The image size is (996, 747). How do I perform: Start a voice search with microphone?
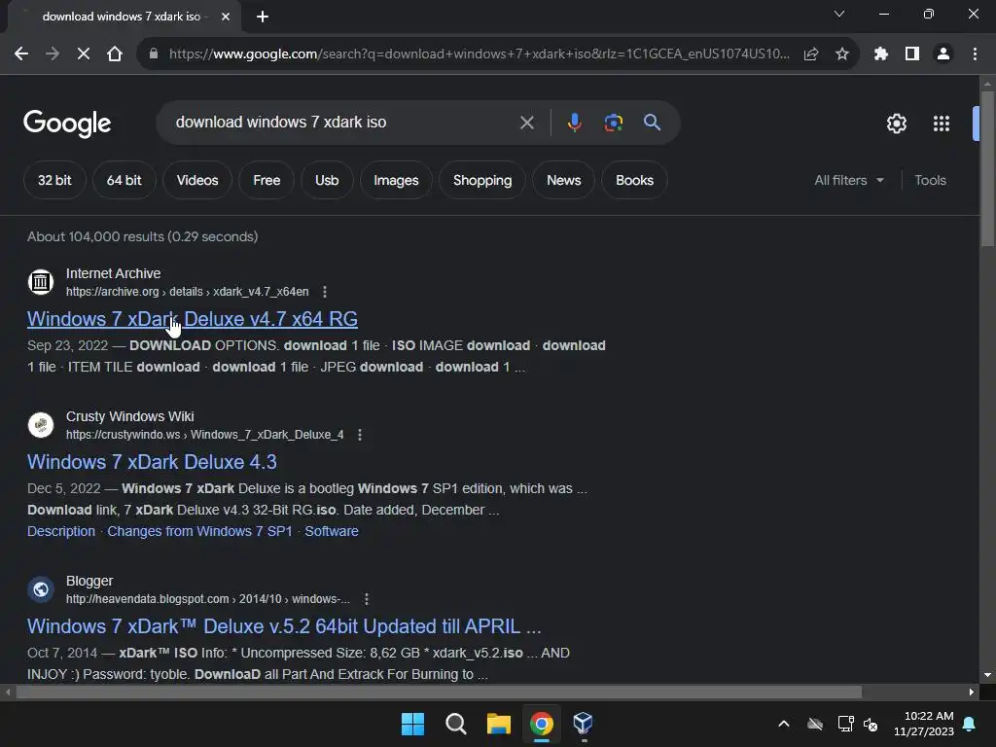pyautogui.click(x=574, y=123)
